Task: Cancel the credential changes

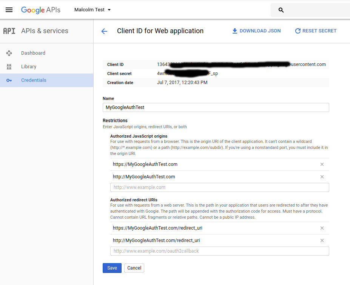Action: click(x=134, y=268)
